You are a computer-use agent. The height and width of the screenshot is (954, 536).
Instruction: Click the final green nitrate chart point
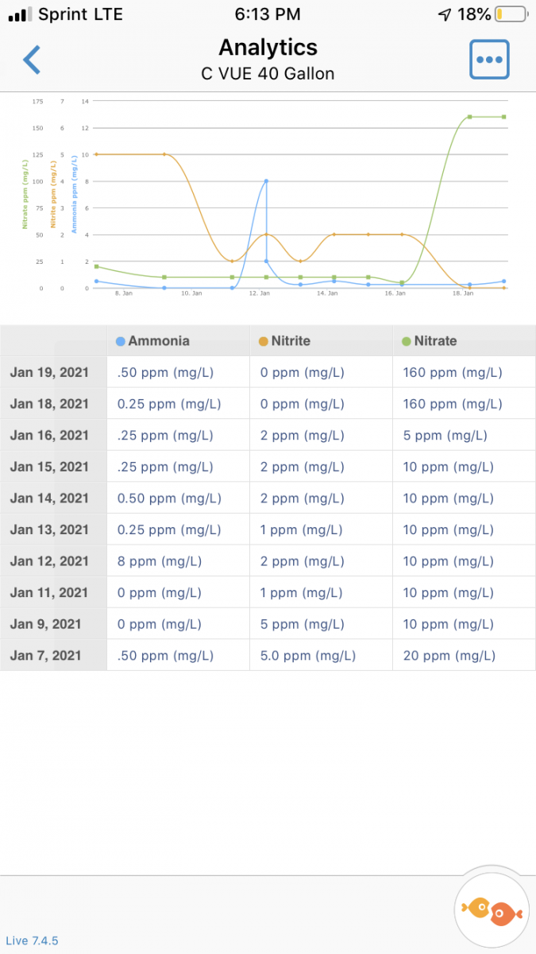[503, 117]
